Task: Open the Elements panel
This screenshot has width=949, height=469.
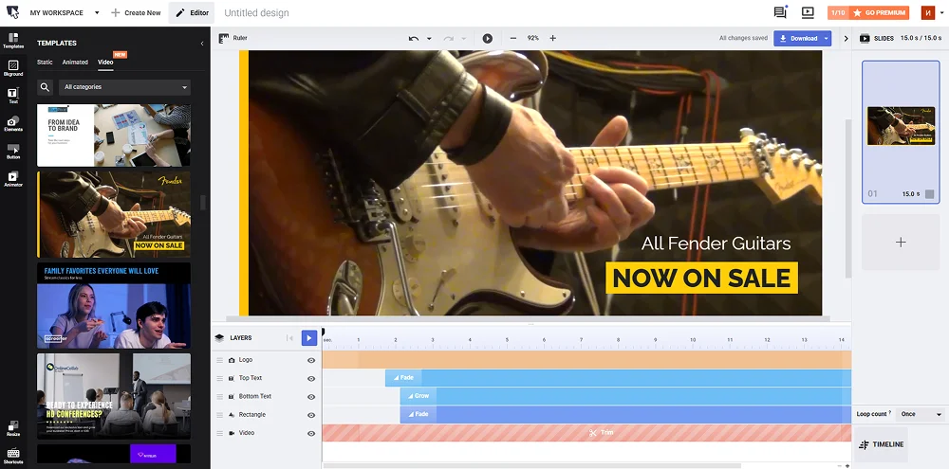Action: pyautogui.click(x=13, y=122)
